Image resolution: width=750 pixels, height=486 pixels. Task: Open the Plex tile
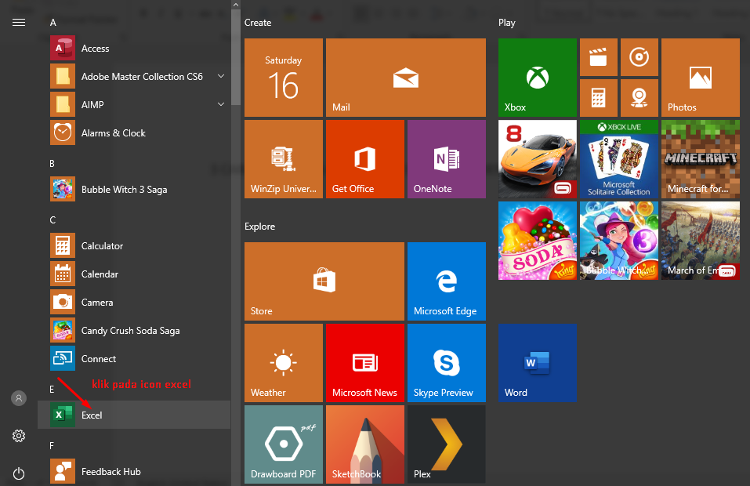click(445, 444)
